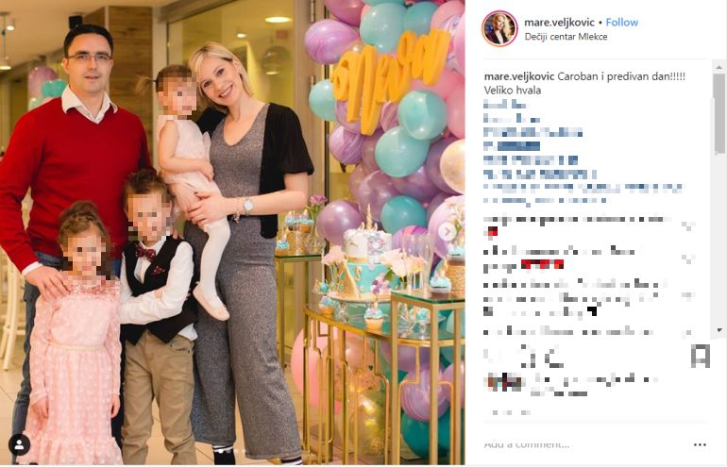Open the small liker avatar below actions

pyautogui.click(x=504, y=383)
